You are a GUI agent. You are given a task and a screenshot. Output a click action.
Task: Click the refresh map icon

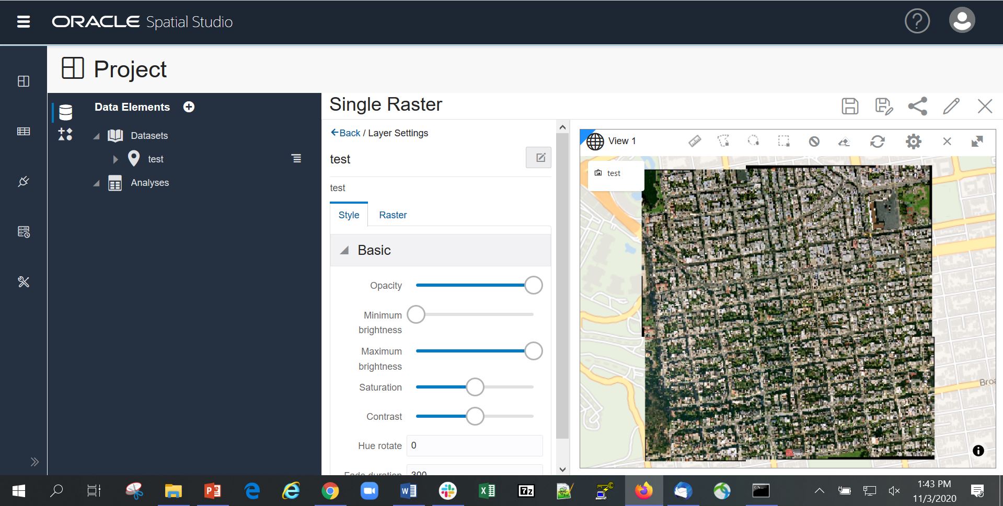click(x=877, y=142)
